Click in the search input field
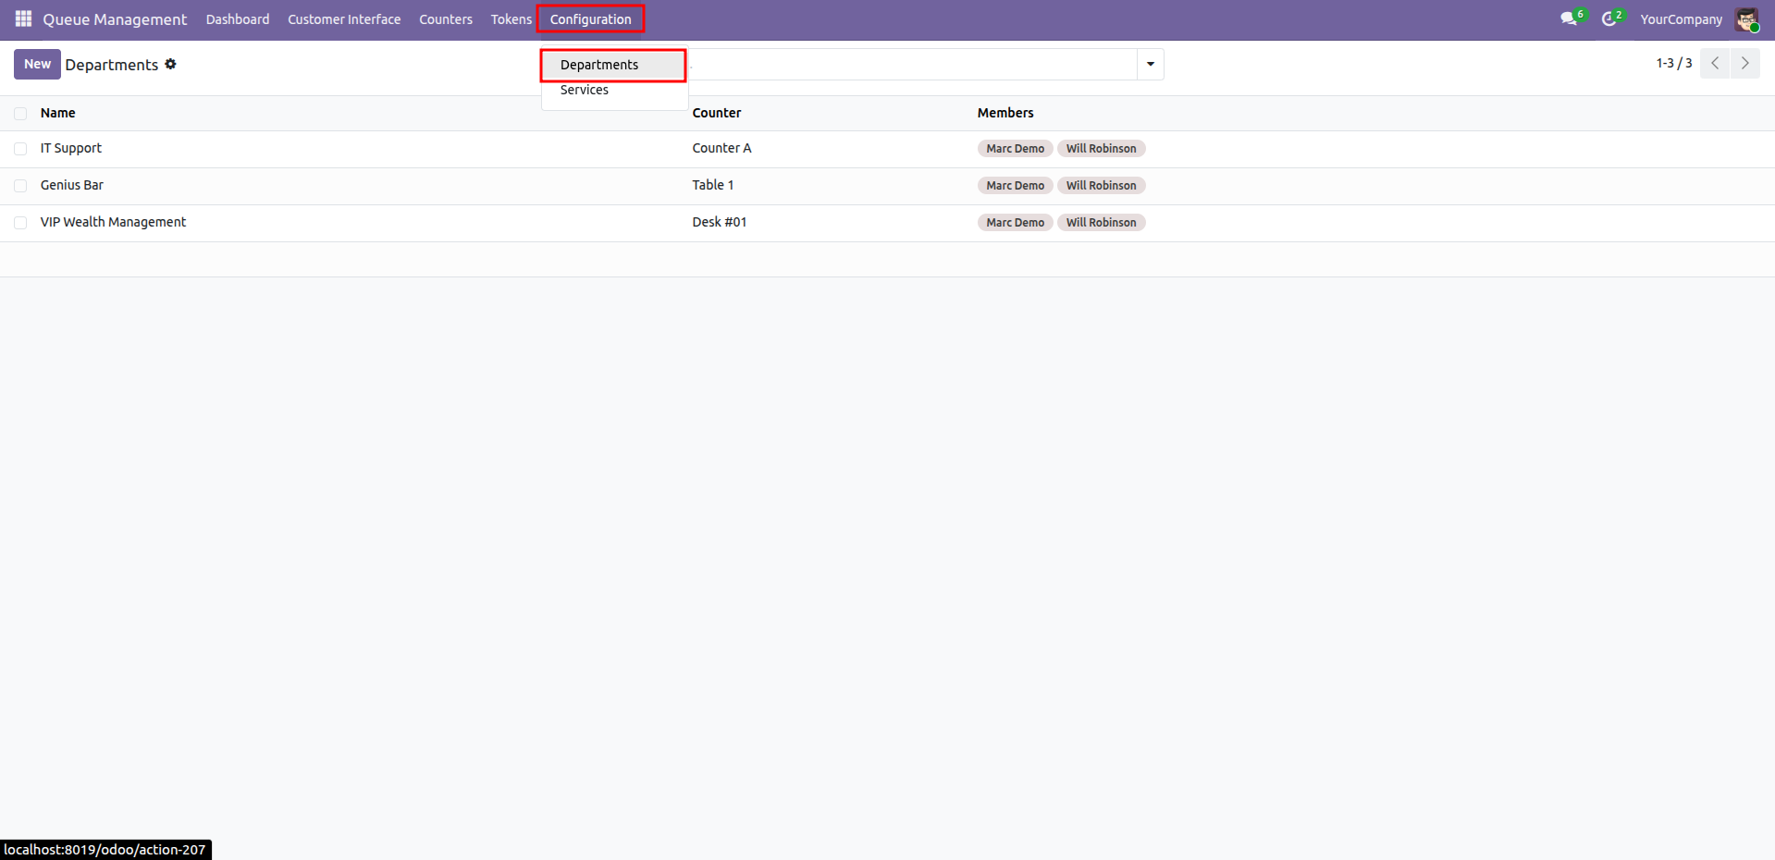 click(x=911, y=65)
